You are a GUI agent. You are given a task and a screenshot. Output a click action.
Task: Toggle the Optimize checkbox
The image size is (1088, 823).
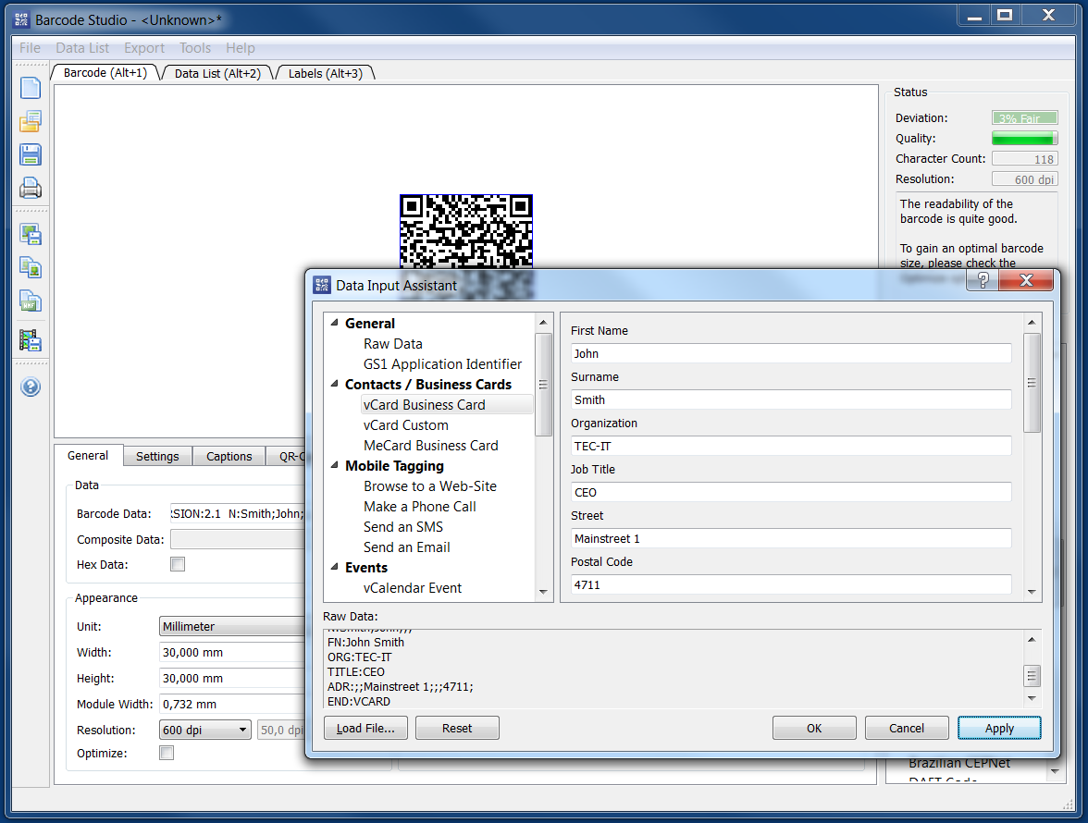[x=166, y=752]
